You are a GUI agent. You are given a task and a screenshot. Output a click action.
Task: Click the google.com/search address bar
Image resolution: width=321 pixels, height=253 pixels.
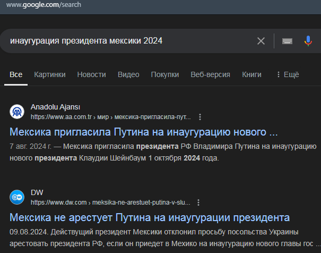[44, 4]
